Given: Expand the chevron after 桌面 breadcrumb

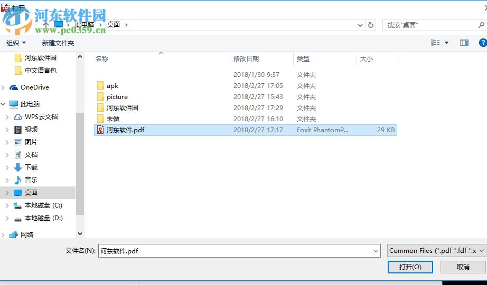Looking at the screenshot, I should [x=126, y=25].
